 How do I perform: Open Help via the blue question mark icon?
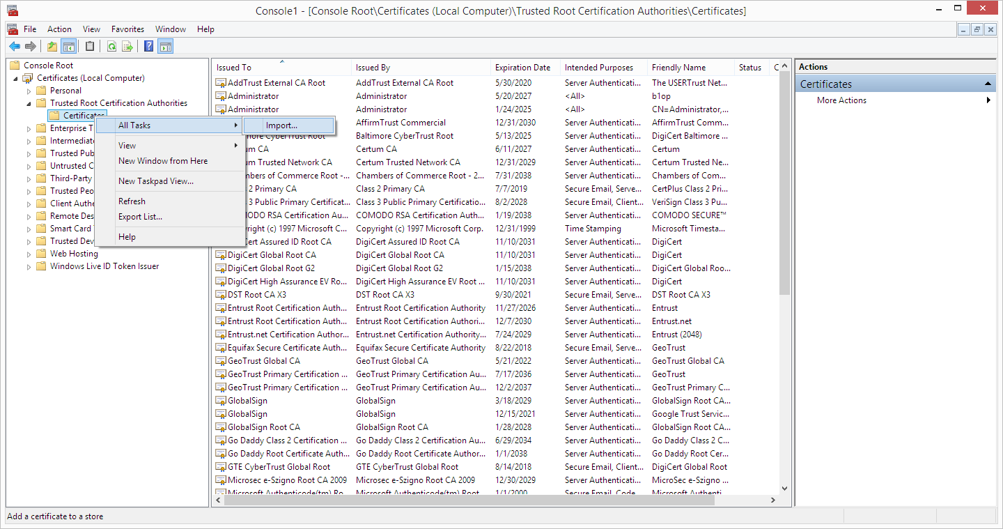coord(148,47)
